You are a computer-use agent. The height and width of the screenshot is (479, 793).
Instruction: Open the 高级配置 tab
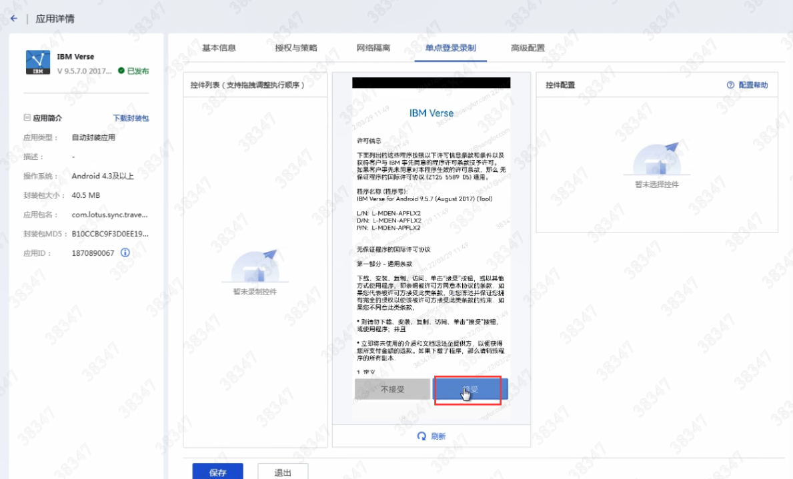click(x=528, y=48)
